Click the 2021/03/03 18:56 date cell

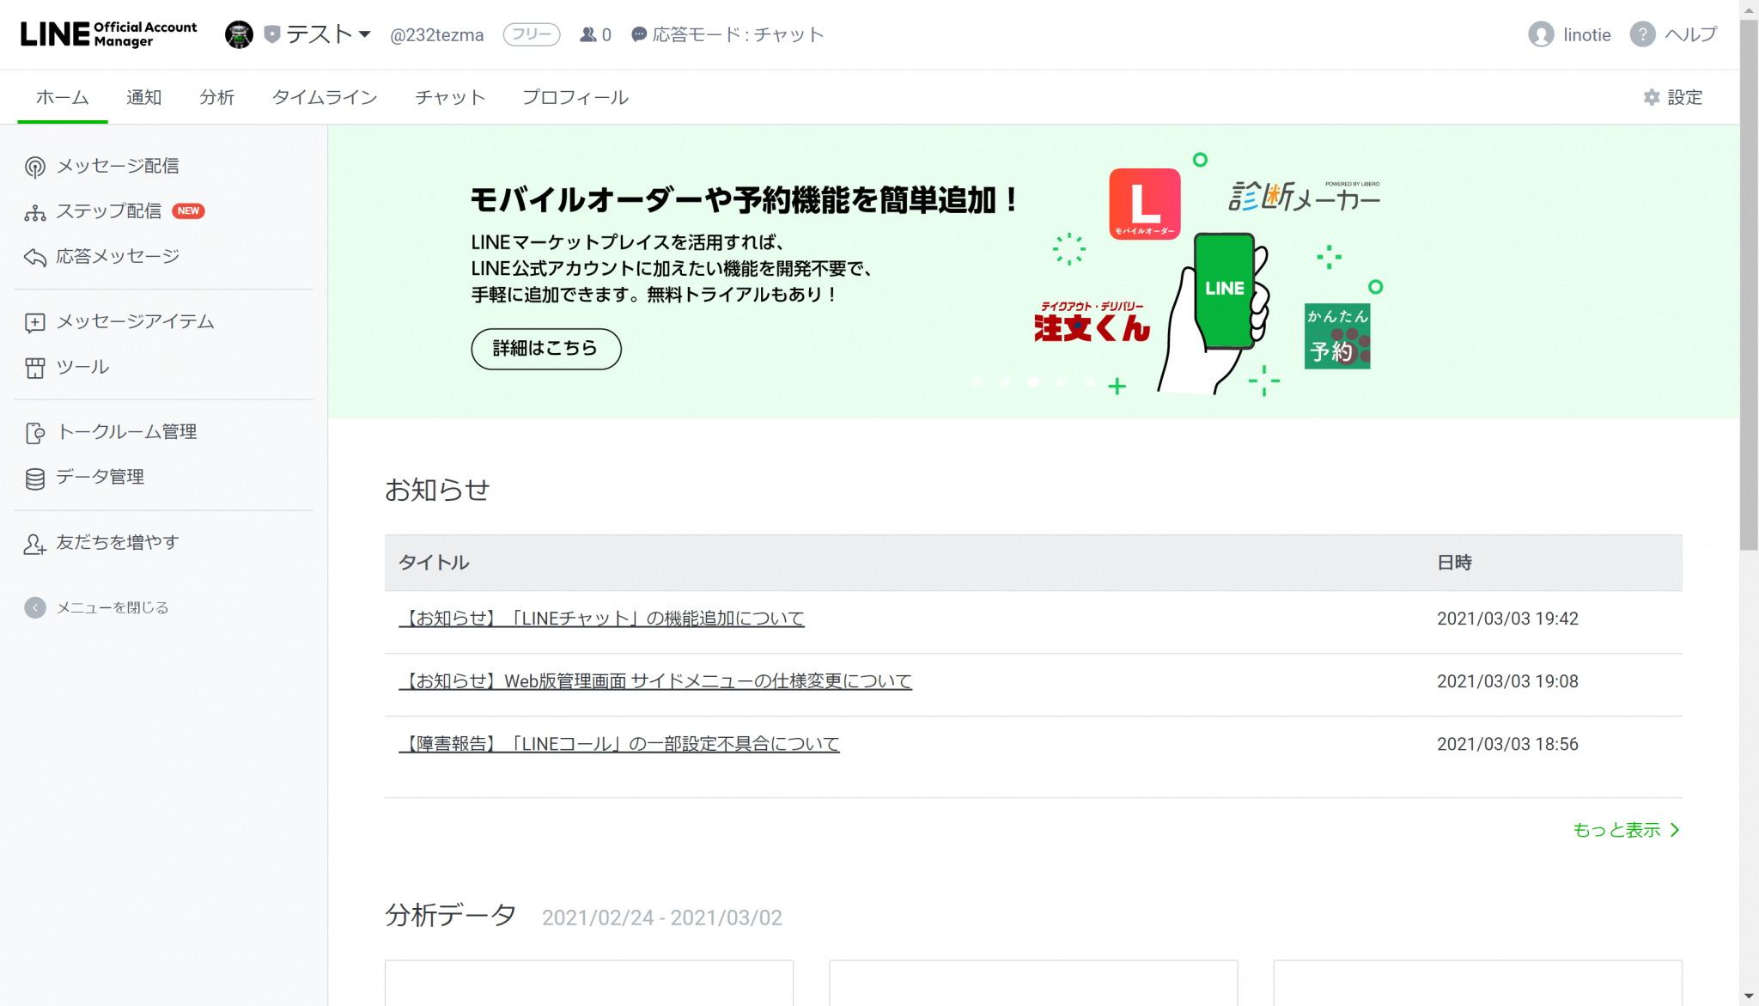[x=1507, y=744]
